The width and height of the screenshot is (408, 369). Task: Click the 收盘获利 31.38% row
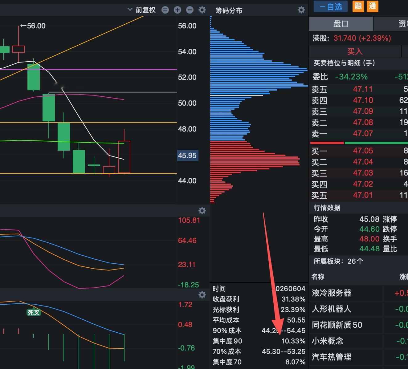tap(259, 299)
